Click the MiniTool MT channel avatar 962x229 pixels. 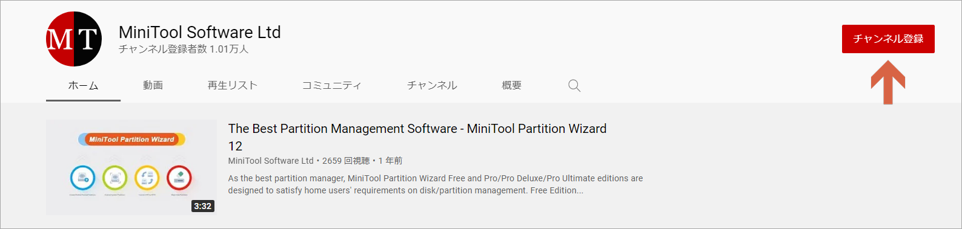coord(74,39)
